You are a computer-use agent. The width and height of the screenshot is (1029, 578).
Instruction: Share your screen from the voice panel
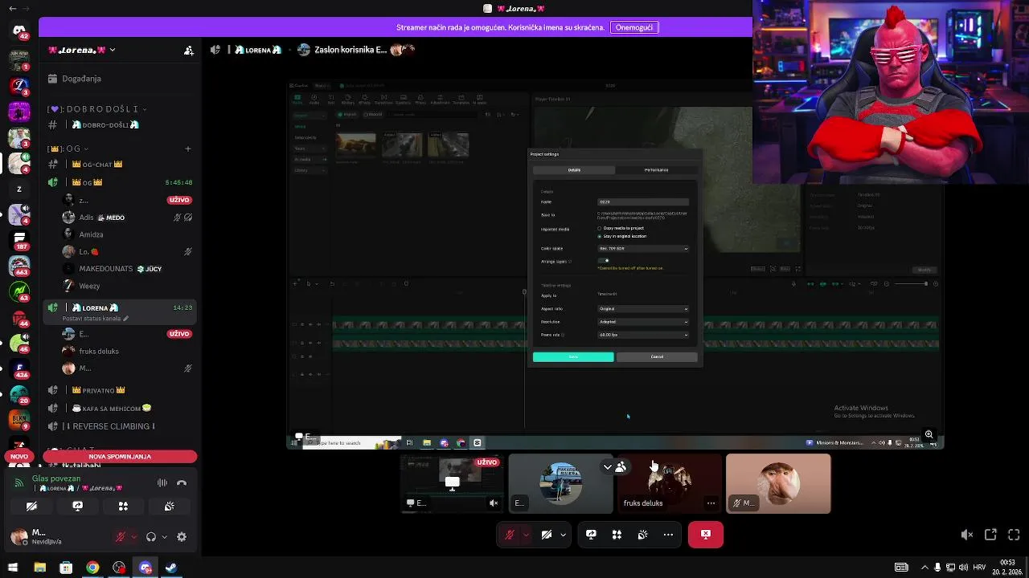tap(77, 507)
